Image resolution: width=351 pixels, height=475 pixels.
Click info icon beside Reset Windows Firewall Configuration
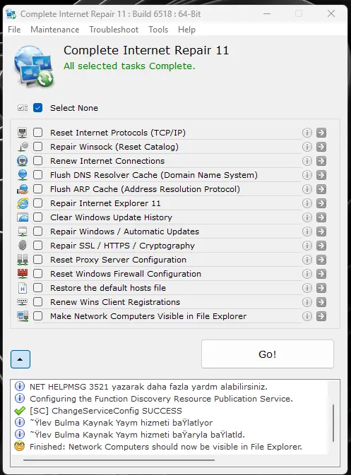pyautogui.click(x=307, y=274)
